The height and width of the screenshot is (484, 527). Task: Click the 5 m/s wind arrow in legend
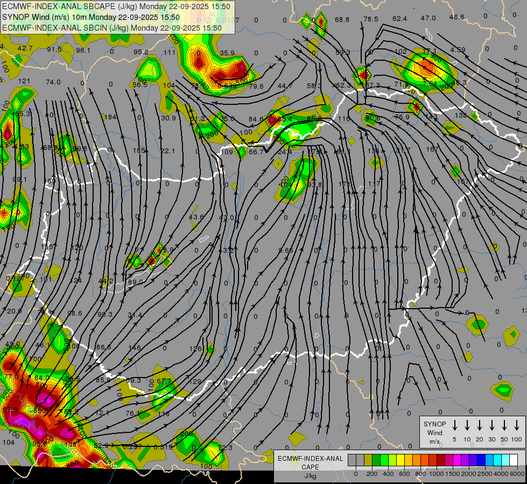454,425
